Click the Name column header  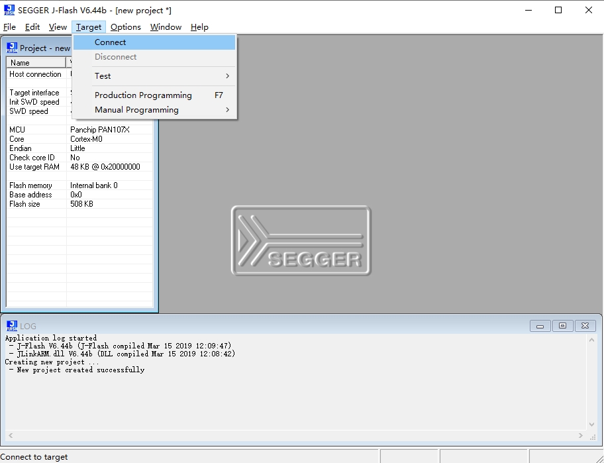36,62
